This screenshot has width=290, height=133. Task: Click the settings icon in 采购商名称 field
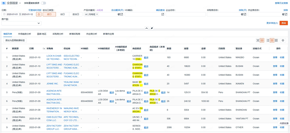[x=242, y=14]
